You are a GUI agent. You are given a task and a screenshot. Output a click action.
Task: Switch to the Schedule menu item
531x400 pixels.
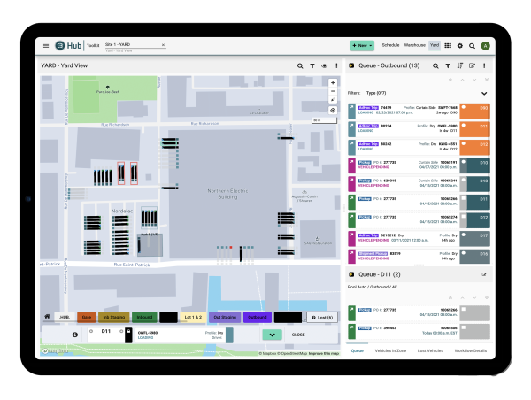(x=390, y=45)
